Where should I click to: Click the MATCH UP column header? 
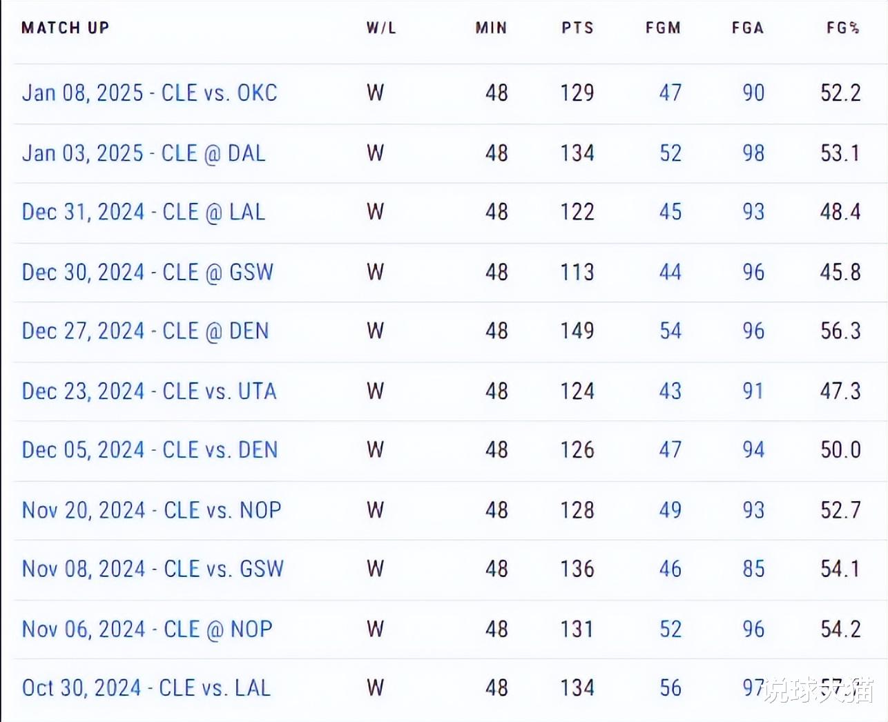tap(66, 28)
